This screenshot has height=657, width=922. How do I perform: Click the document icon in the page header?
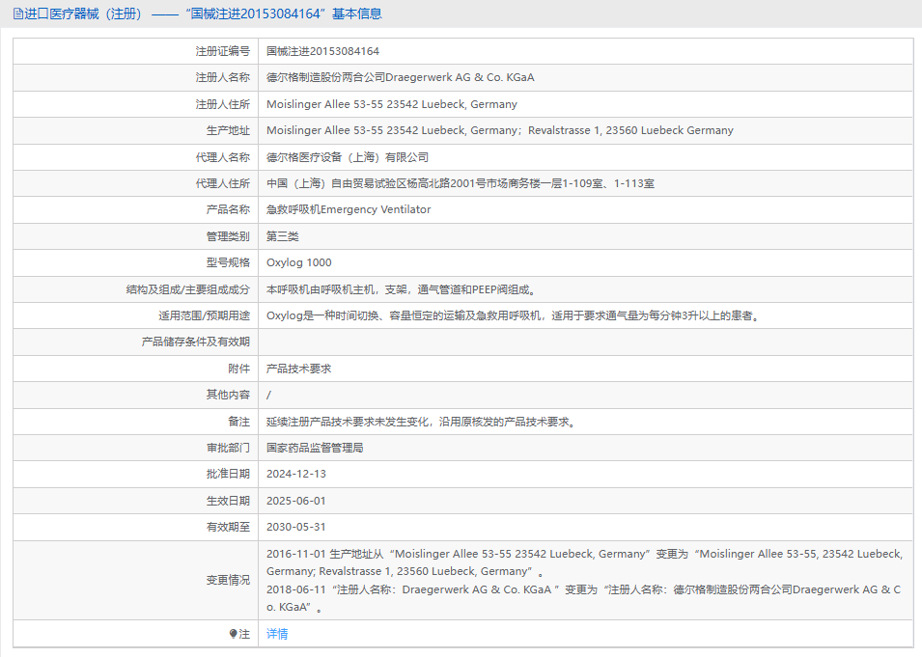pyautogui.click(x=17, y=14)
